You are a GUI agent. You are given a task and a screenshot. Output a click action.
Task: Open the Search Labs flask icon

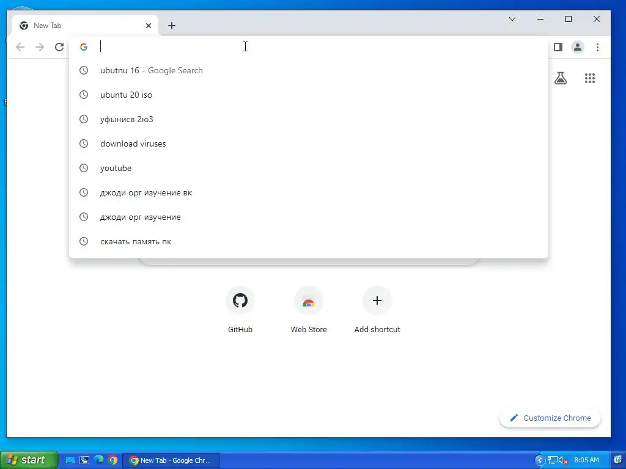coord(561,78)
